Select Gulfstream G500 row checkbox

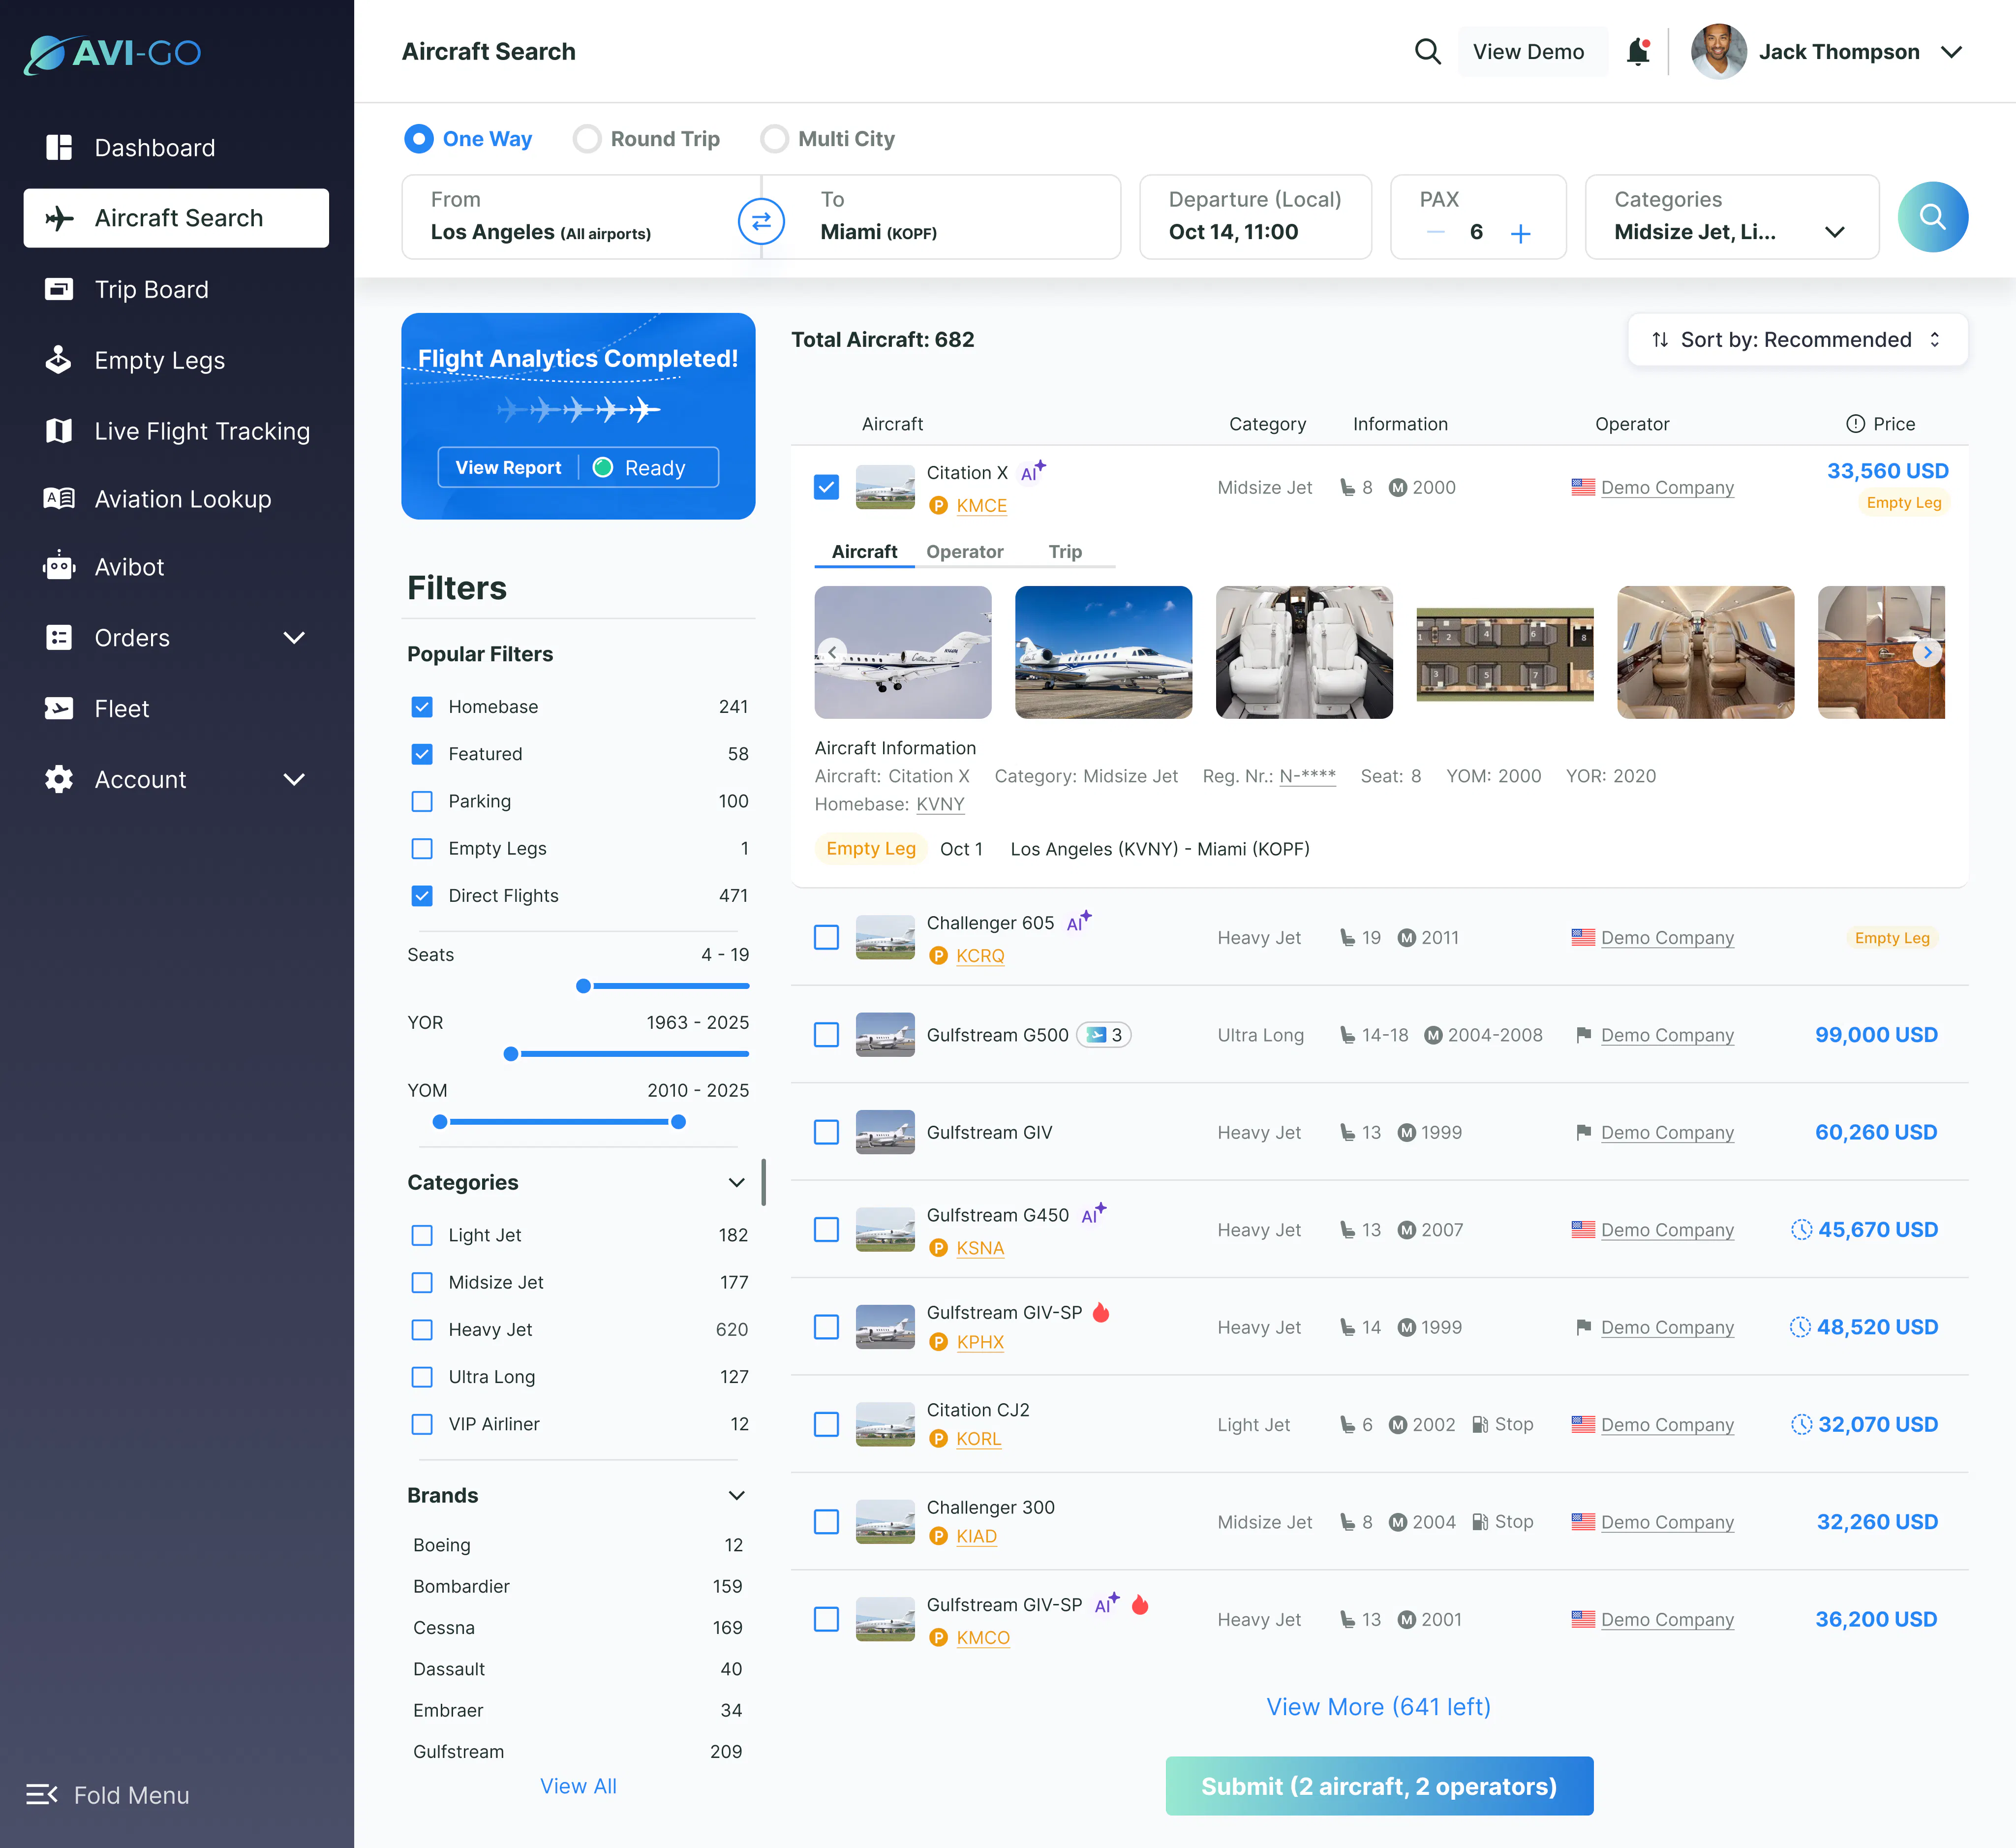click(x=826, y=1035)
